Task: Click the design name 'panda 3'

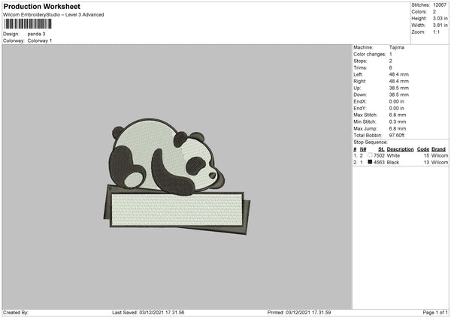Action: [36, 34]
